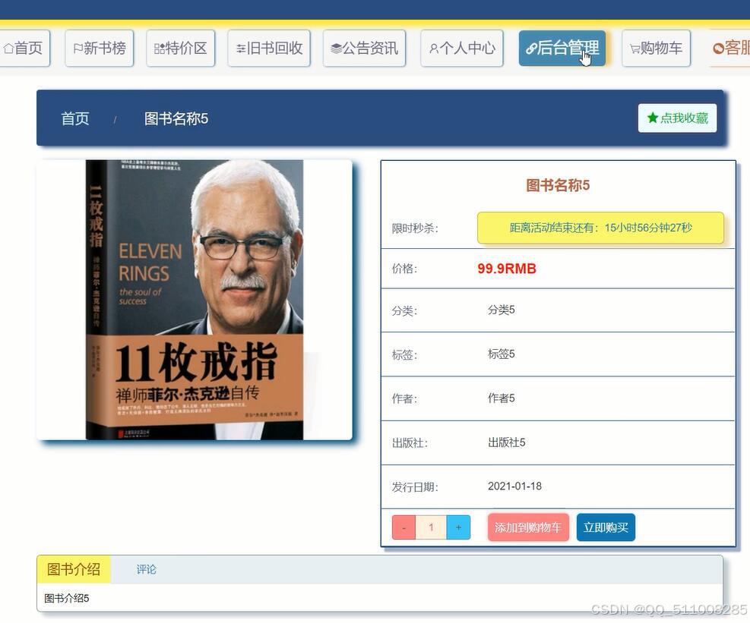Go to 新书榜 page
This screenshot has width=750, height=623.
99,48
